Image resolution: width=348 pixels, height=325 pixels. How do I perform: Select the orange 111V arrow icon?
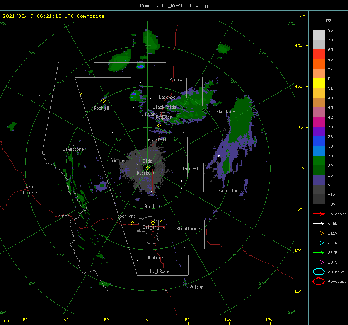click(319, 233)
